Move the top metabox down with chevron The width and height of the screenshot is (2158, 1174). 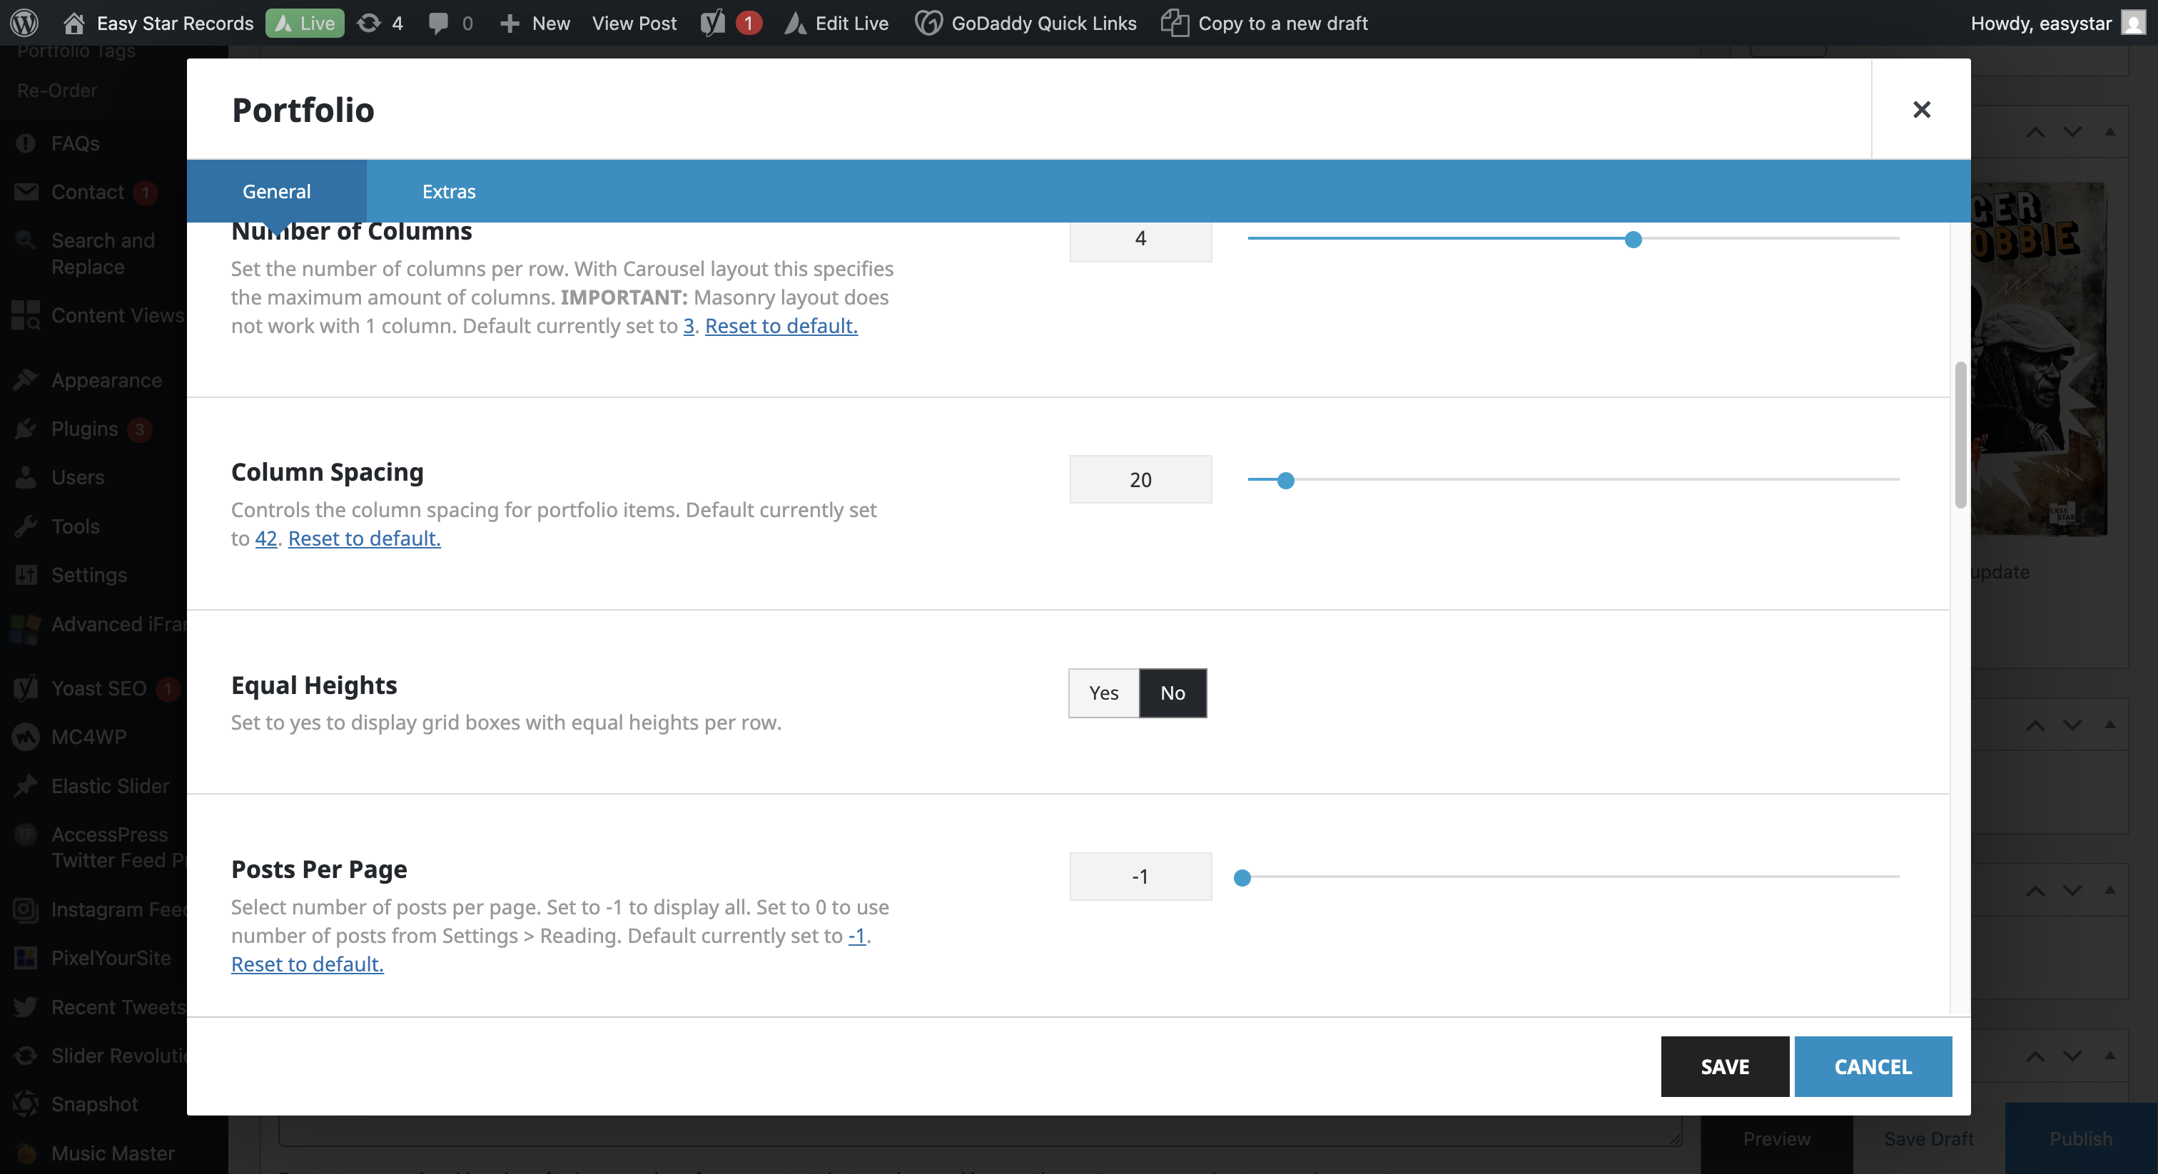2072,131
